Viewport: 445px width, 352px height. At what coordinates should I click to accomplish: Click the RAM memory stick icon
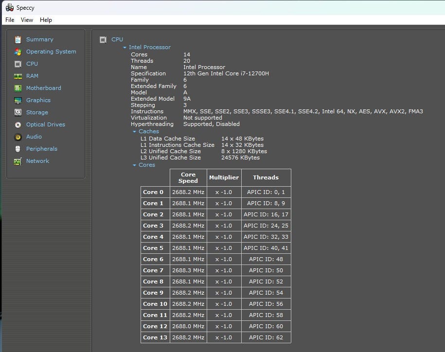pos(18,76)
